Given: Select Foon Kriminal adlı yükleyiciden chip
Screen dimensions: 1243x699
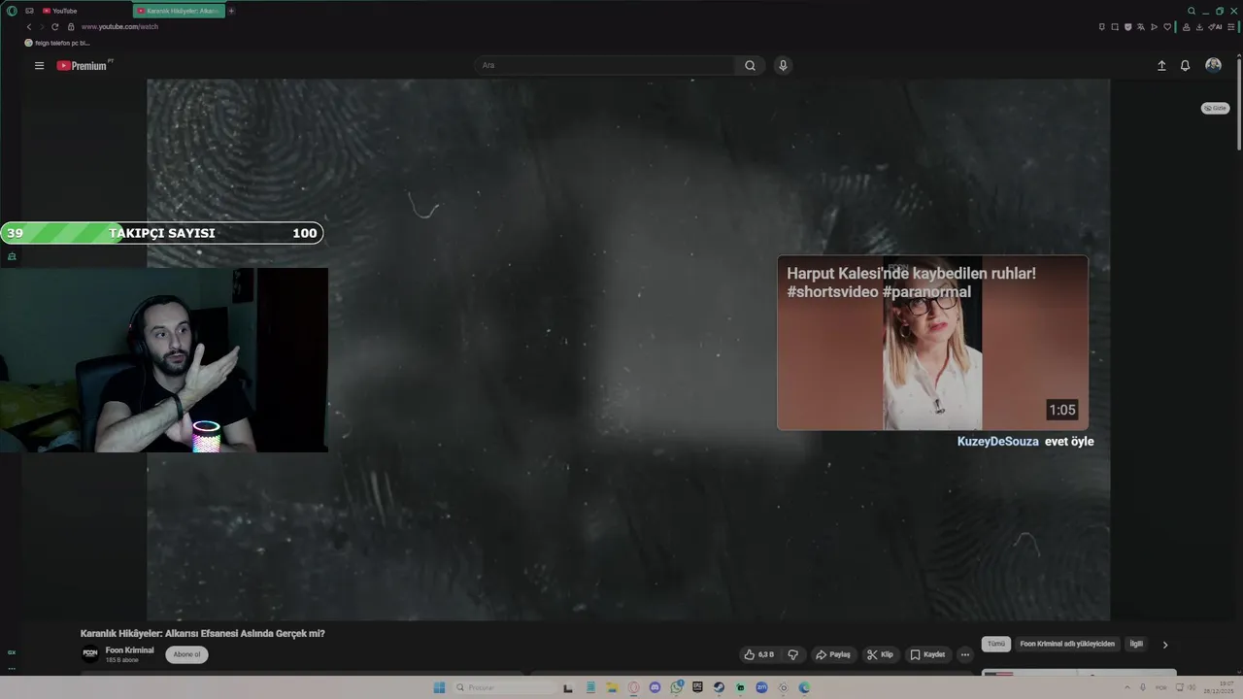Looking at the screenshot, I should click(x=1067, y=644).
